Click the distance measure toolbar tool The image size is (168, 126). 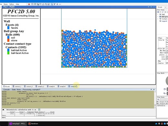point(60,4)
